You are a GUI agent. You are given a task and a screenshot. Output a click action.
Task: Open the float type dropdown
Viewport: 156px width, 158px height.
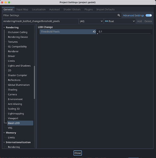(120, 21)
